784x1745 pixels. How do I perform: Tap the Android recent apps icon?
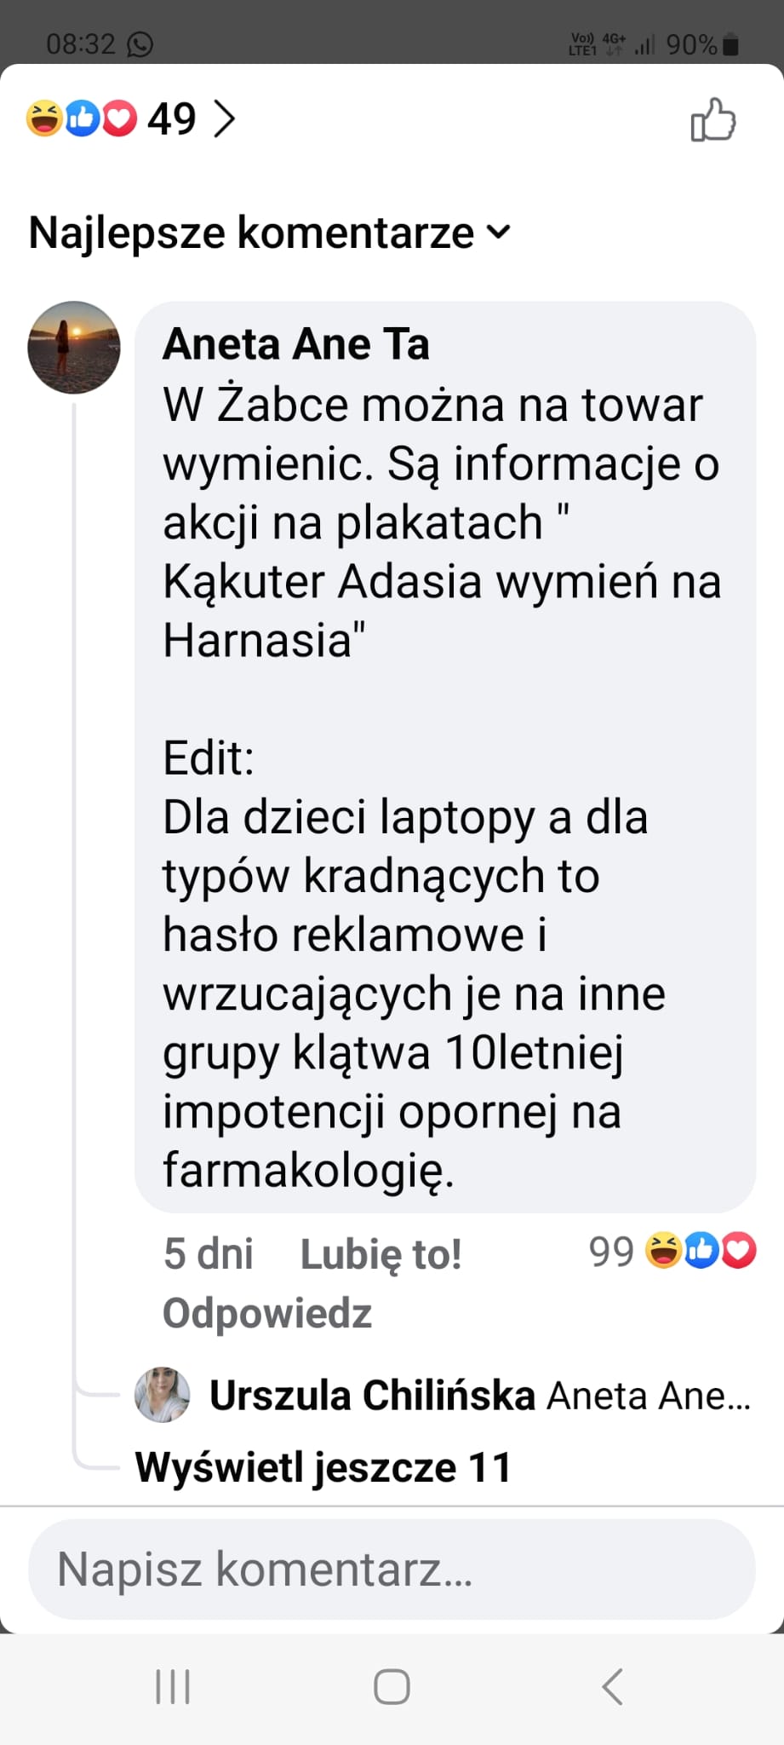click(x=173, y=1686)
